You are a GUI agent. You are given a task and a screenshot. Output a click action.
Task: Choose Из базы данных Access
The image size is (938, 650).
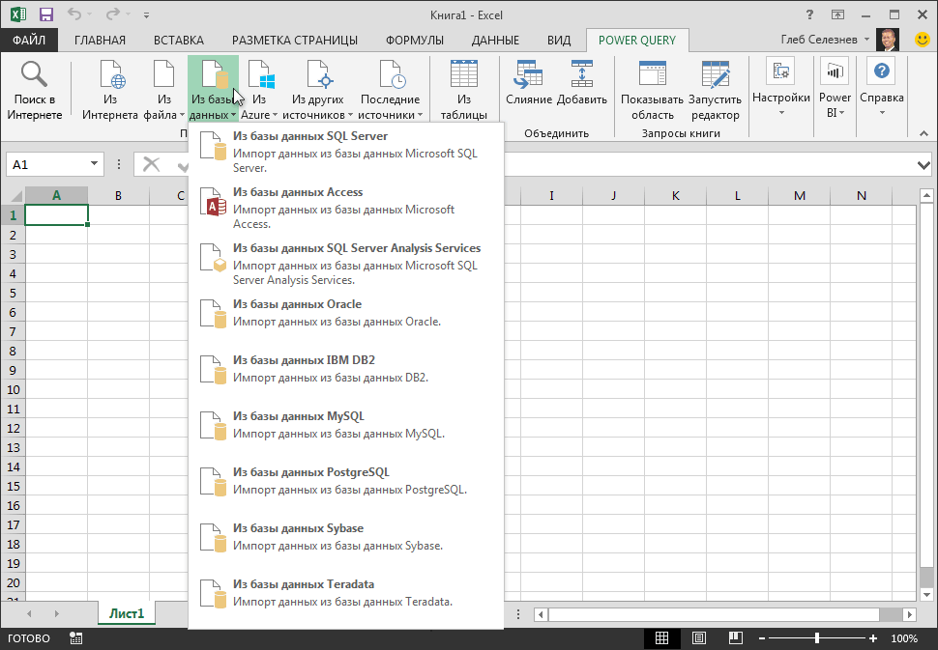tap(346, 208)
